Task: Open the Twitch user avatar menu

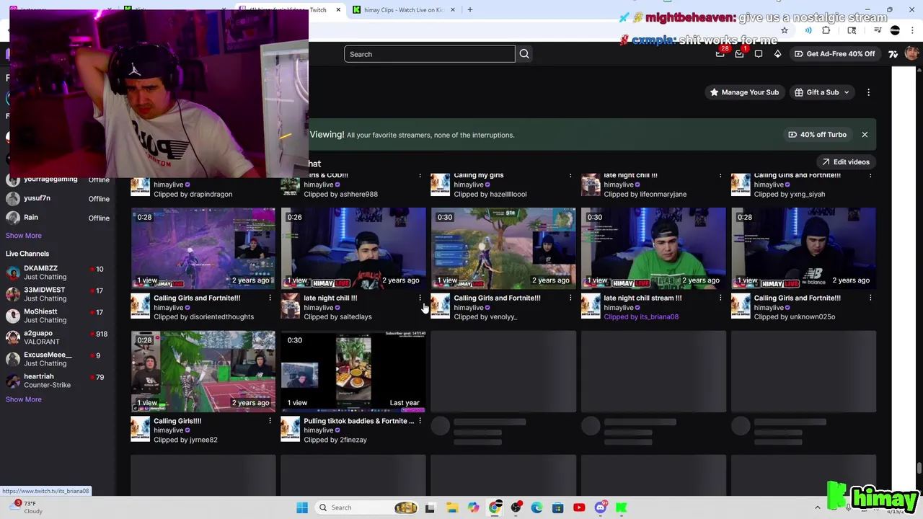Action: click(x=912, y=53)
